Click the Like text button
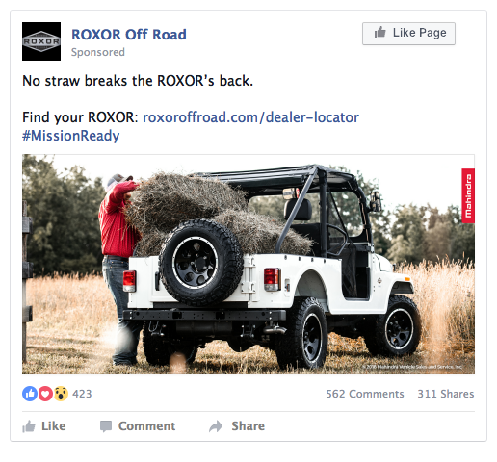Image resolution: width=497 pixels, height=462 pixels. (x=54, y=426)
